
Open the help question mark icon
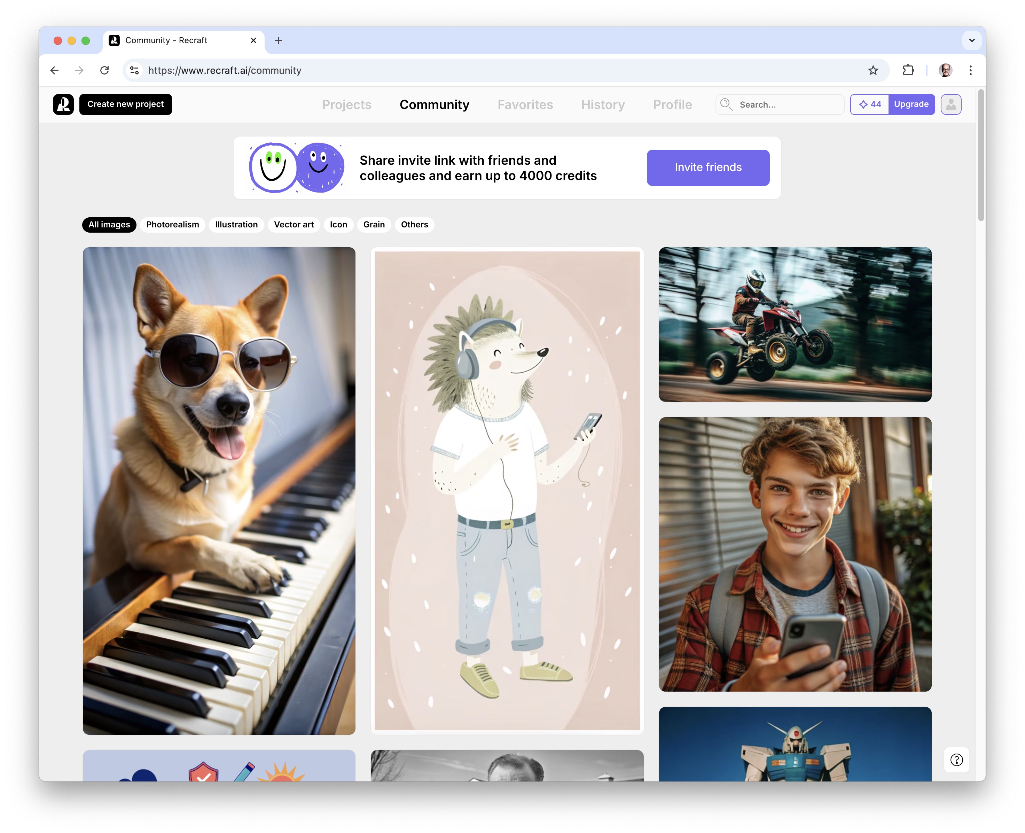click(956, 760)
